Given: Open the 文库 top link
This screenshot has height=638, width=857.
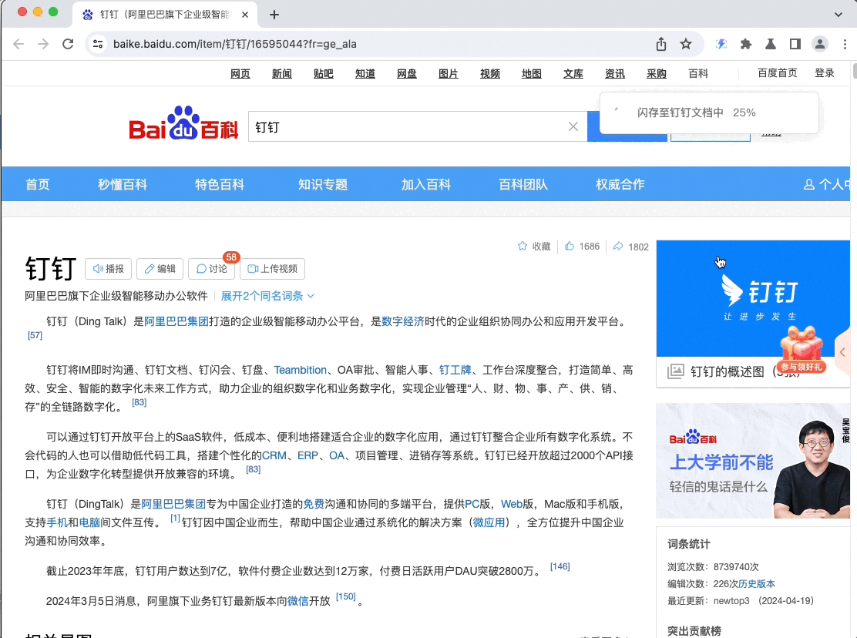Looking at the screenshot, I should pos(573,73).
